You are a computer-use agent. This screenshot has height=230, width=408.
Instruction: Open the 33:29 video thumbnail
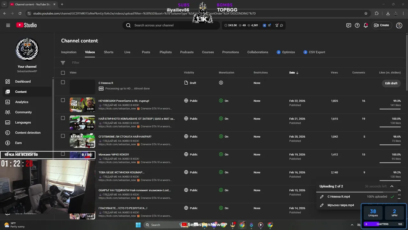point(82,104)
